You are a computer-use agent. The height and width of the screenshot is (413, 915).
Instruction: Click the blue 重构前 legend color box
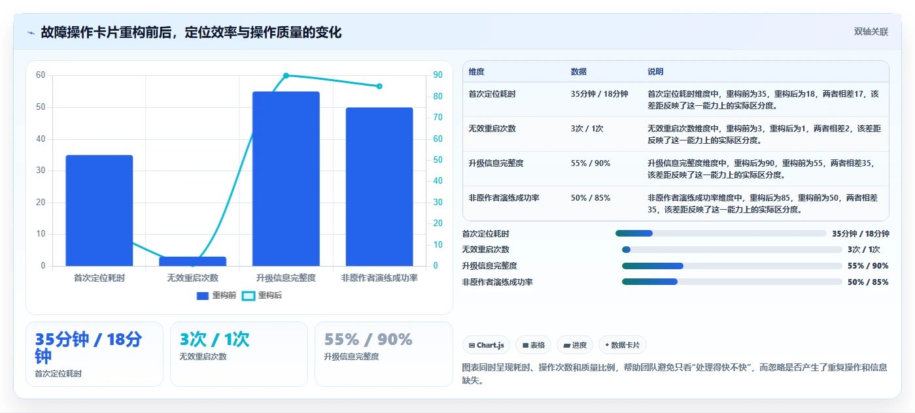pyautogui.click(x=203, y=296)
